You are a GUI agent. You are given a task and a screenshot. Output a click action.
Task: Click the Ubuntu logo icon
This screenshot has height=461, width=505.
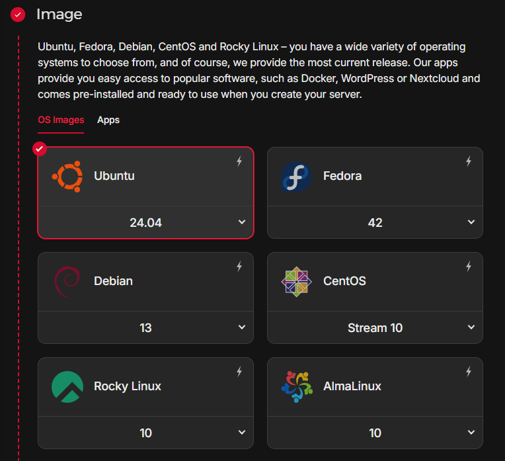[67, 177]
